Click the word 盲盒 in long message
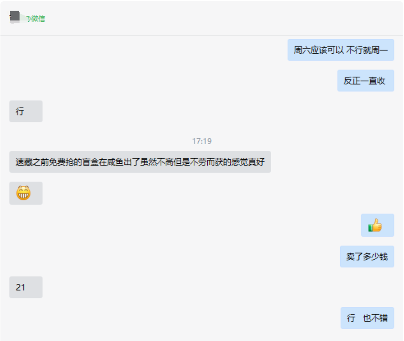The width and height of the screenshot is (404, 341). click(90, 162)
